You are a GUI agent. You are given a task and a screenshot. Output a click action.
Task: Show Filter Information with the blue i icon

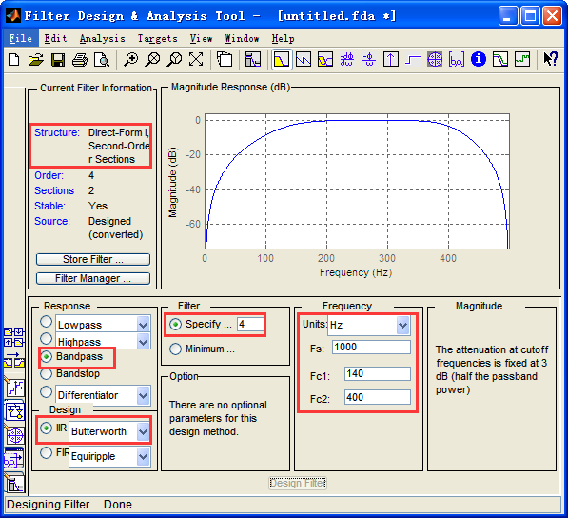pos(479,59)
